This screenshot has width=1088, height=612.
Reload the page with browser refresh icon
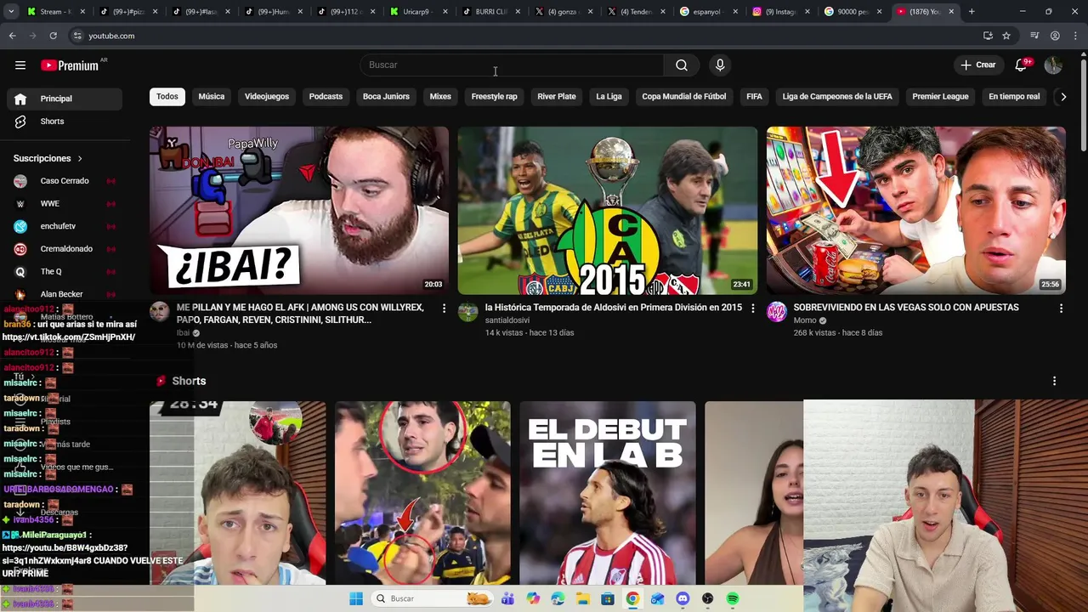click(53, 36)
